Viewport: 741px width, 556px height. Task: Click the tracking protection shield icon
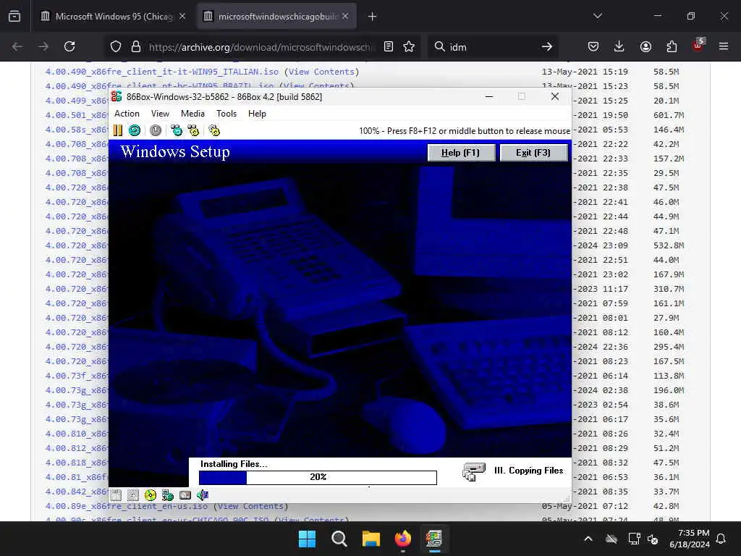pyautogui.click(x=116, y=46)
